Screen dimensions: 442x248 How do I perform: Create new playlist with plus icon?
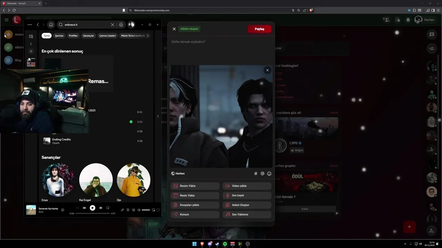point(31,51)
